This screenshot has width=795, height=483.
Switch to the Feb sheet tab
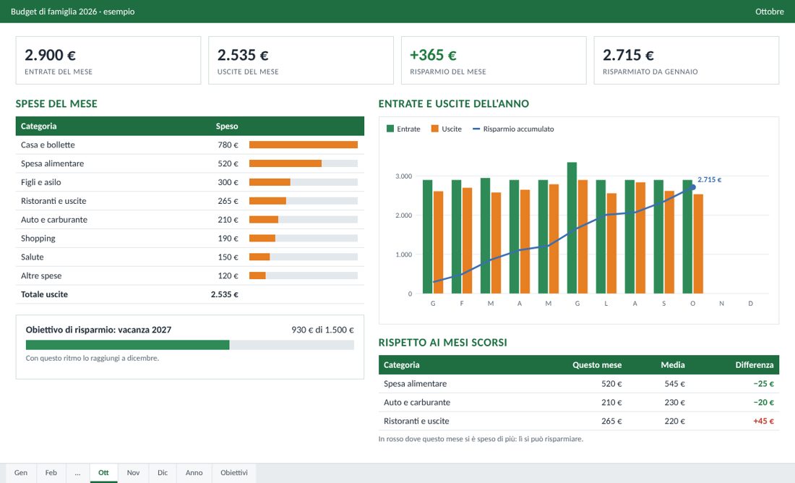51,472
